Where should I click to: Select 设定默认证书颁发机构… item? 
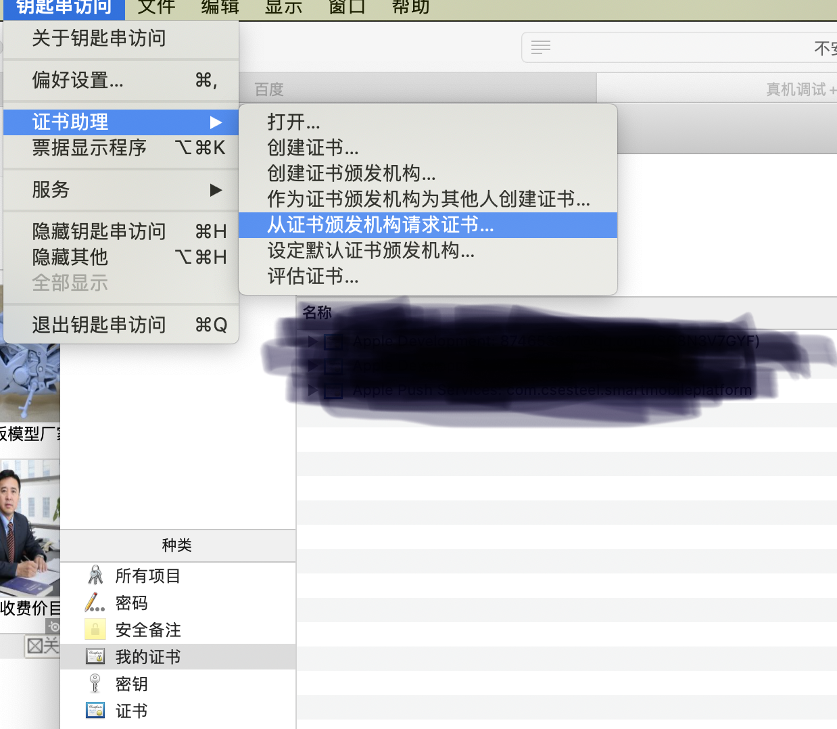point(428,251)
